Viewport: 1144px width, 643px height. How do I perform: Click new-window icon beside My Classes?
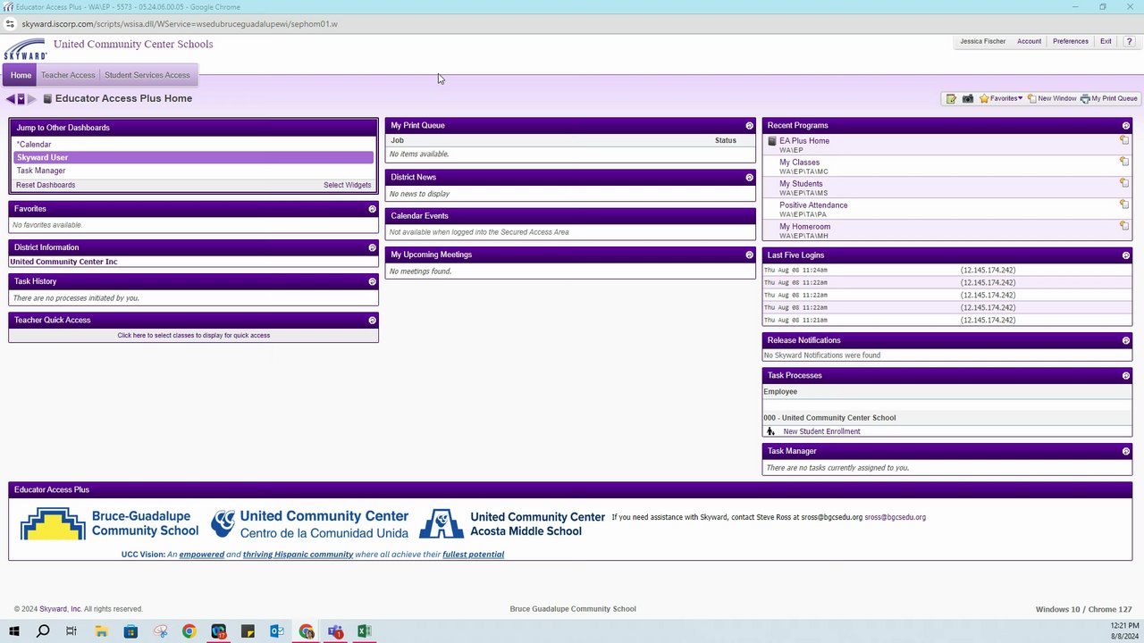(1124, 162)
